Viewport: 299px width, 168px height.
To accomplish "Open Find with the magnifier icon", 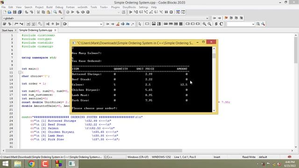I will tap(55, 12).
